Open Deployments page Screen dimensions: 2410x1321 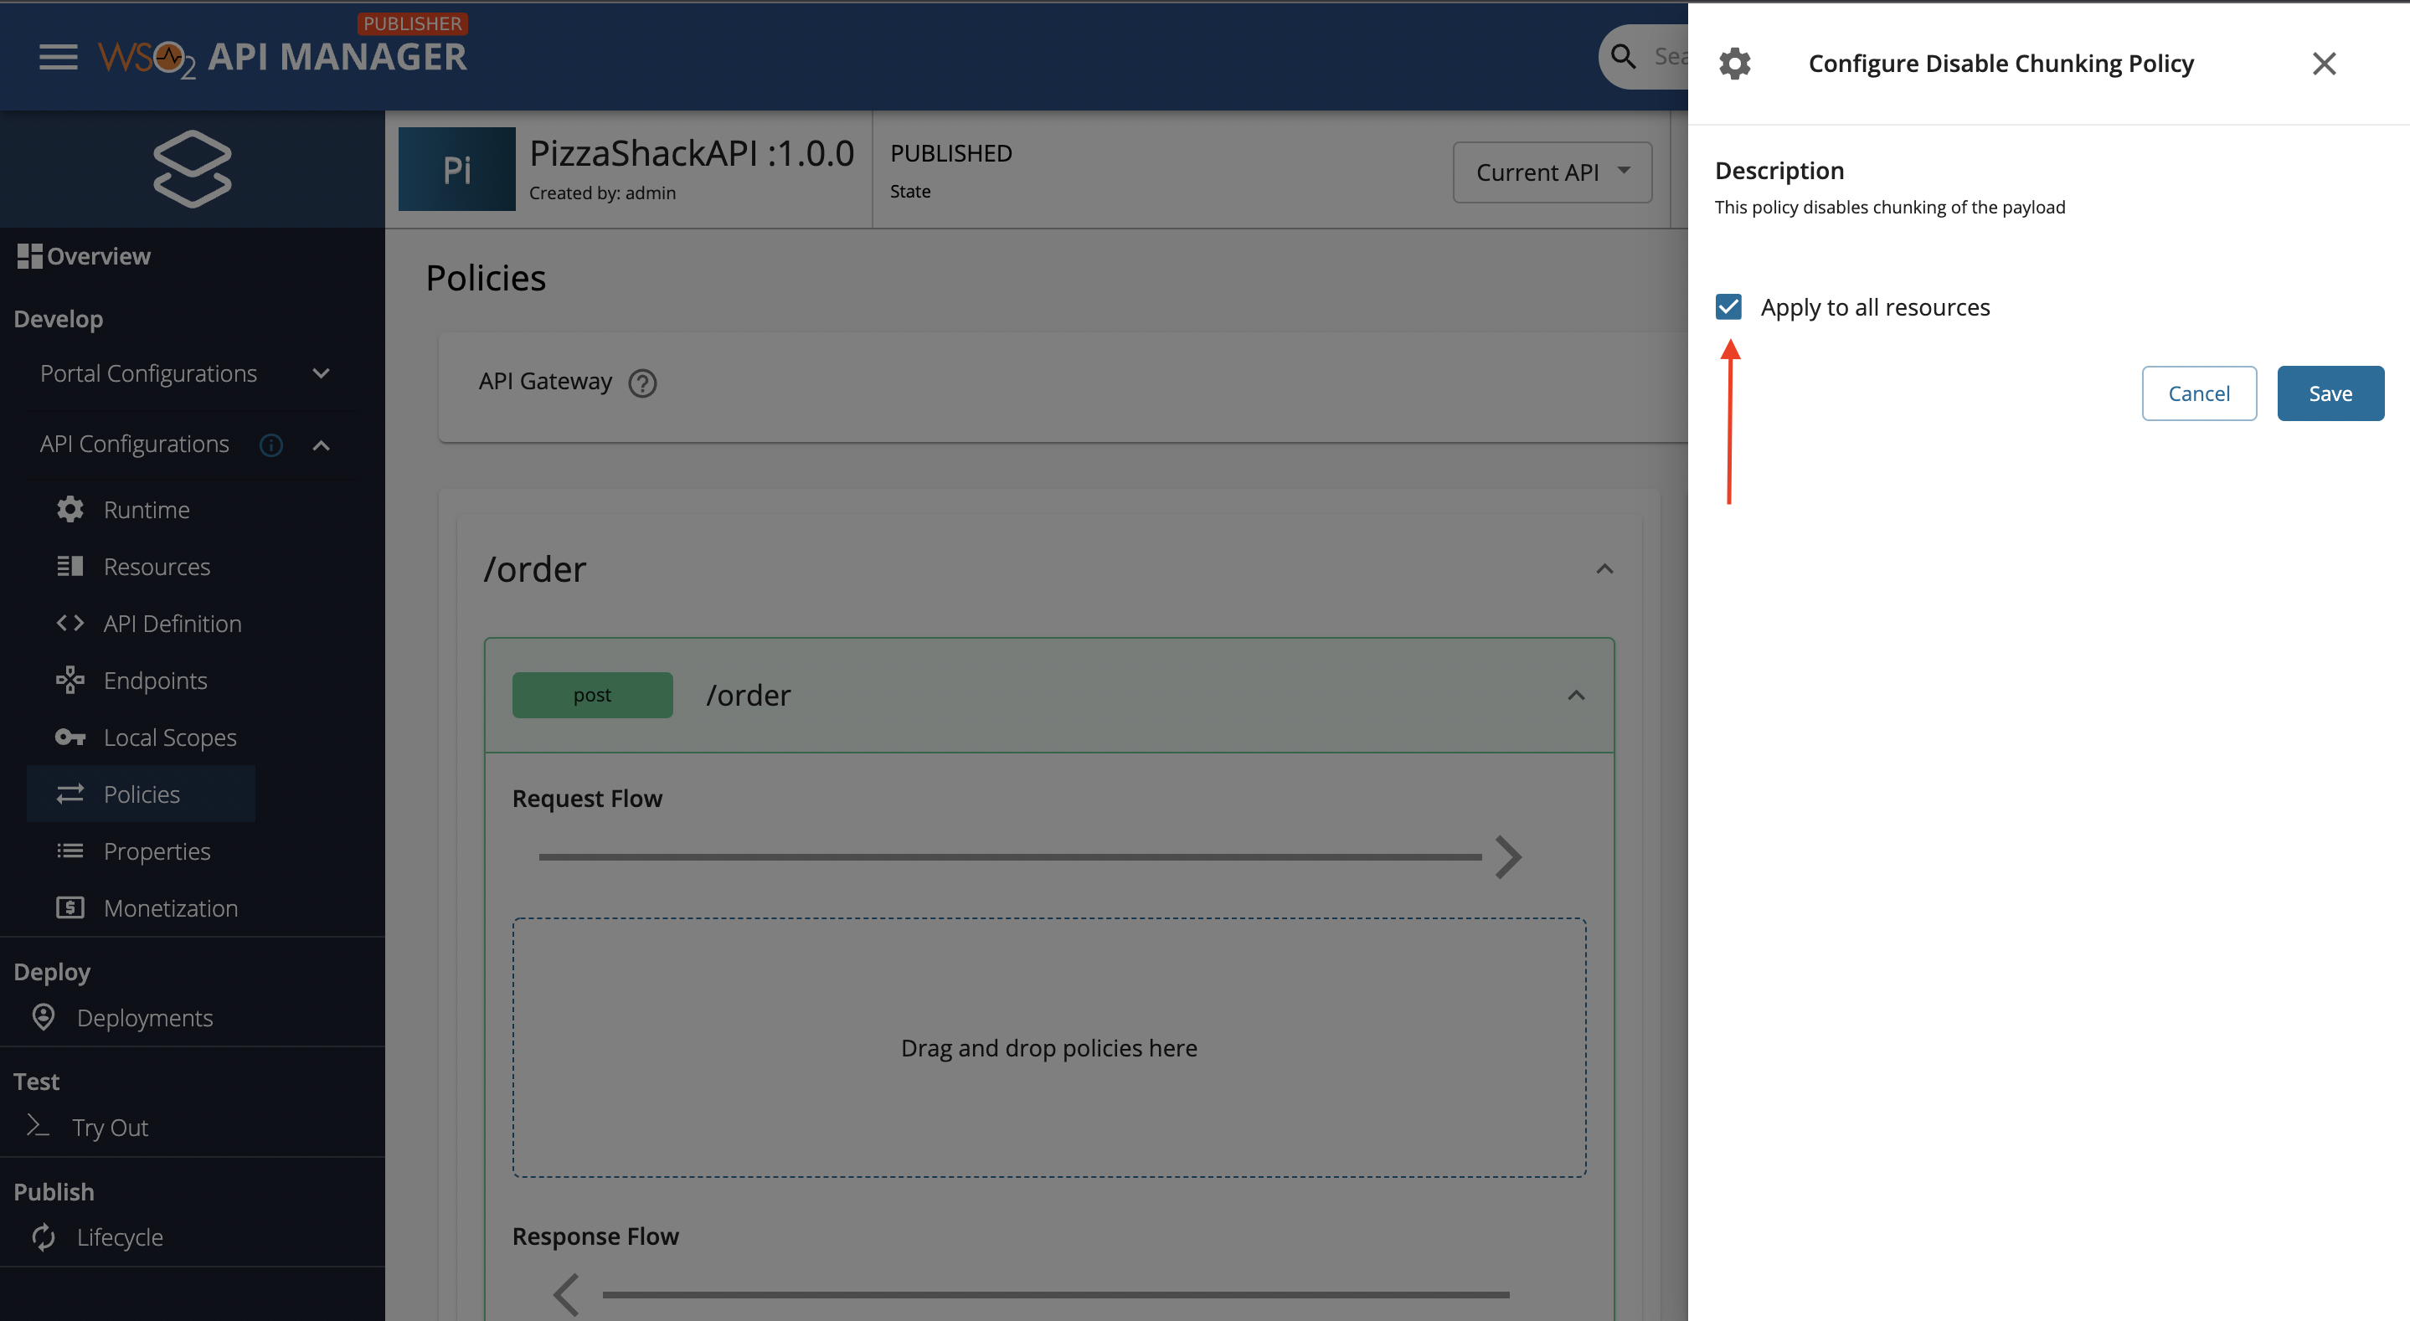[x=145, y=1017]
